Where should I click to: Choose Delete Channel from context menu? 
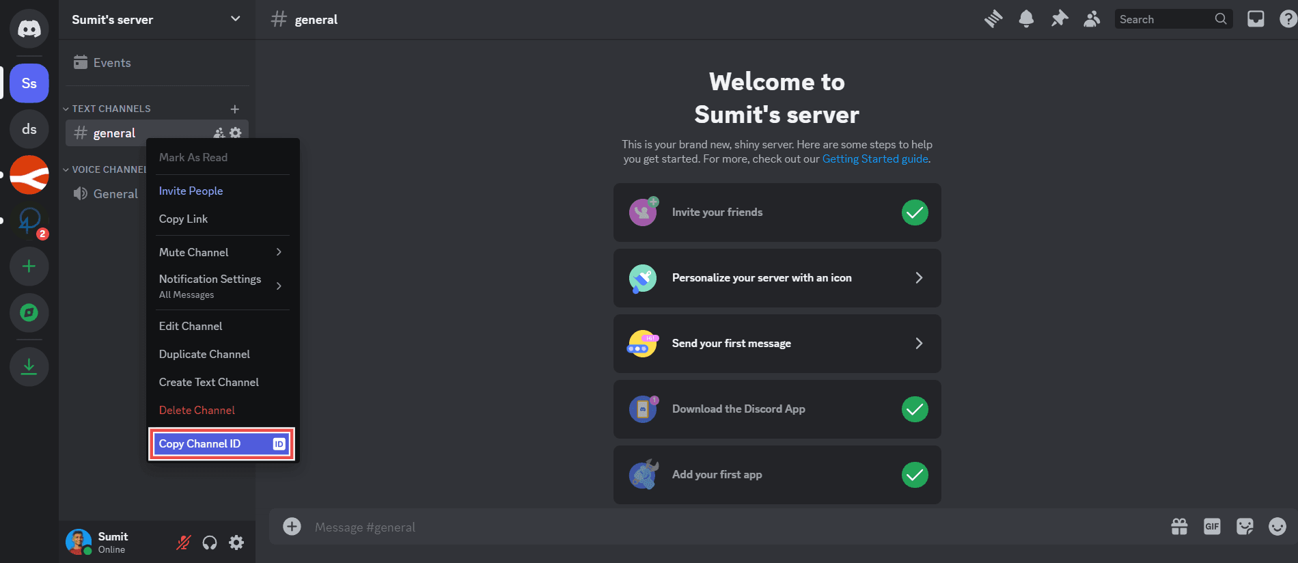click(x=197, y=410)
